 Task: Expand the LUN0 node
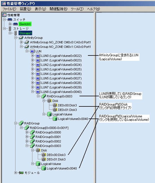click(33, 56)
